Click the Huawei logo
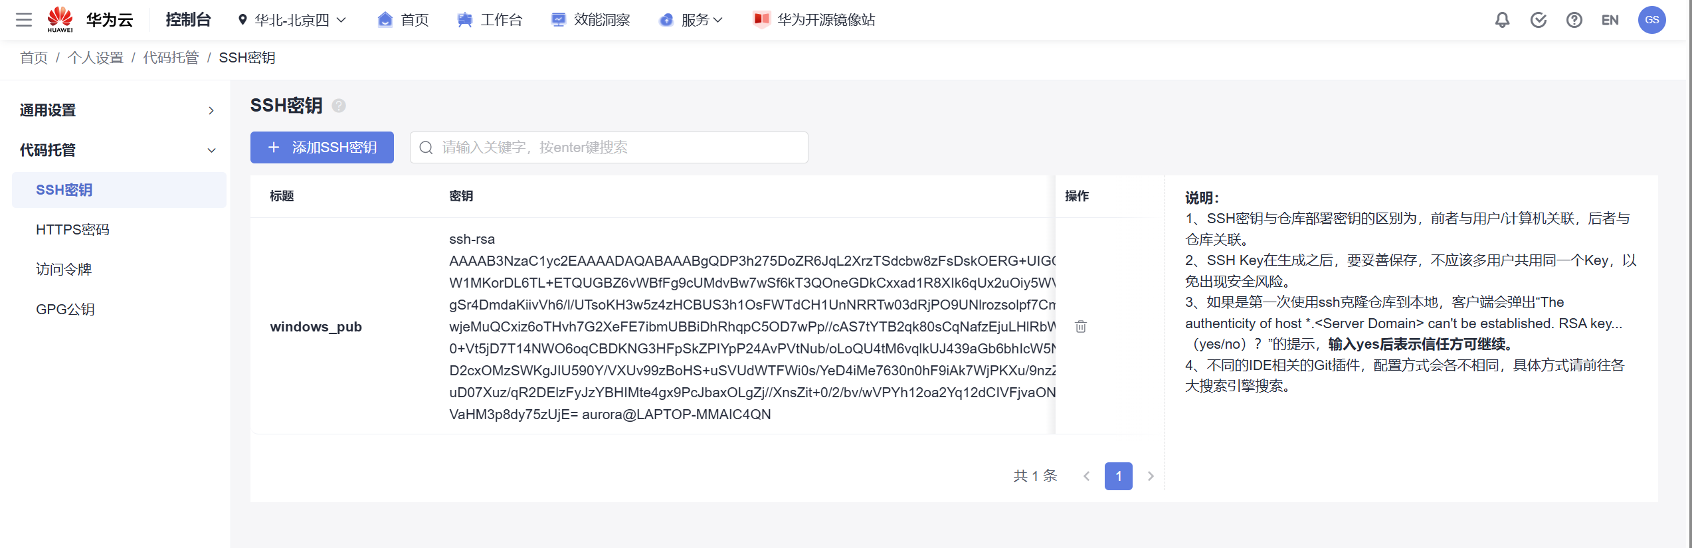 [x=60, y=19]
